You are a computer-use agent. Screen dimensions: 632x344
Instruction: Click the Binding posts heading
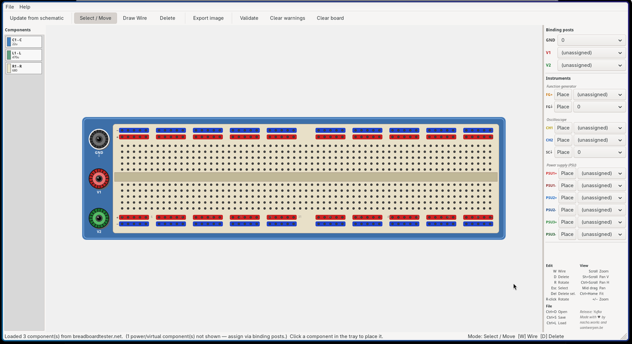[x=560, y=30]
